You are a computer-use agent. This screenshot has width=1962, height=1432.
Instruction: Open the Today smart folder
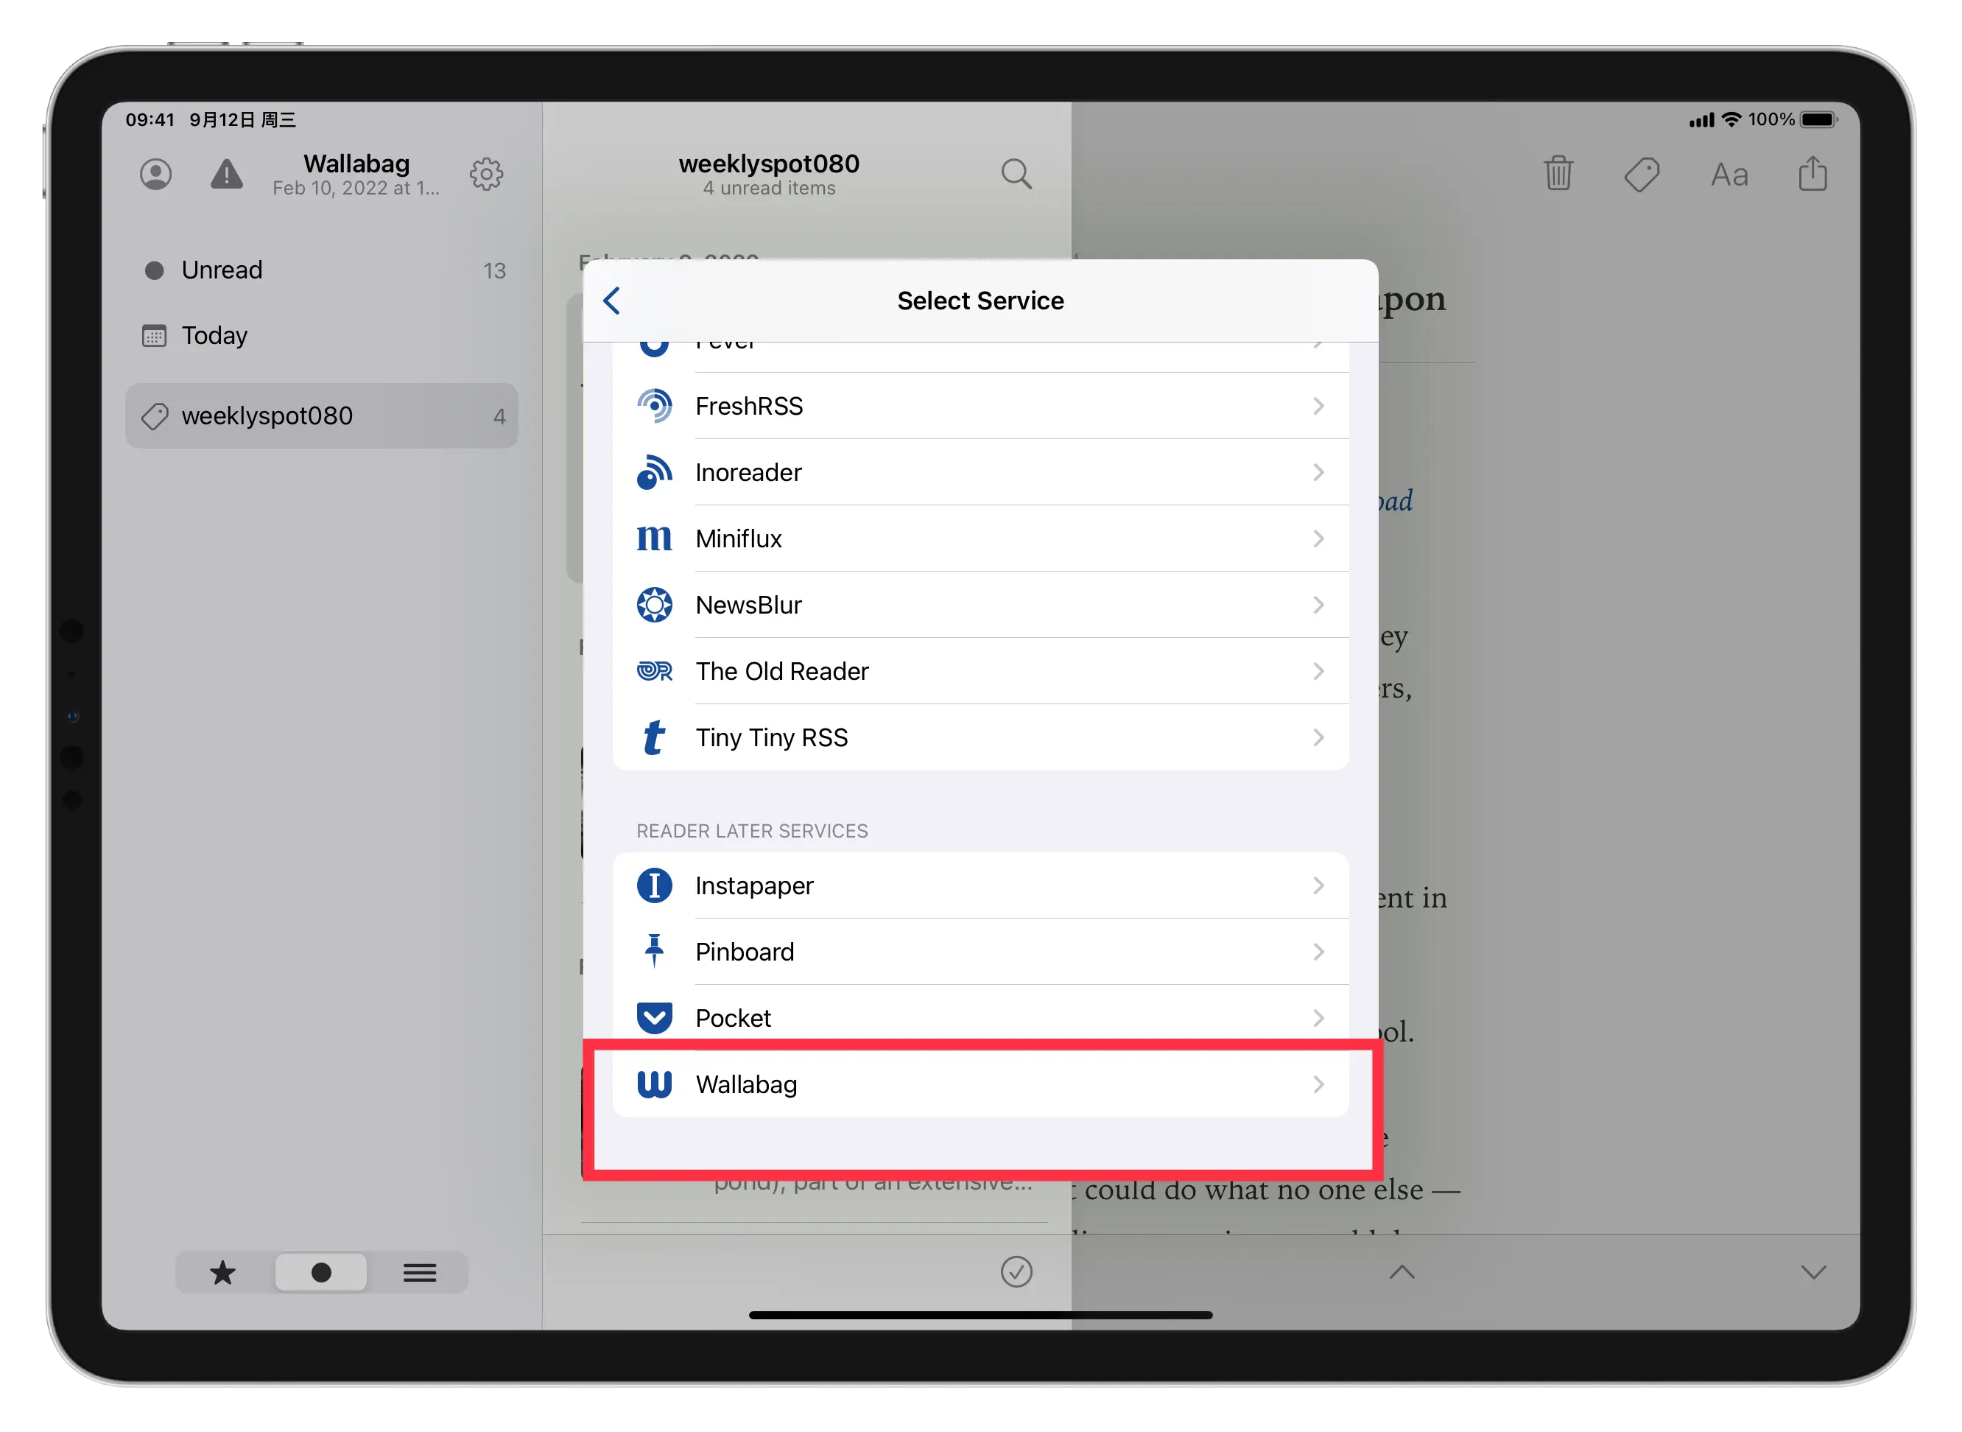click(x=322, y=335)
